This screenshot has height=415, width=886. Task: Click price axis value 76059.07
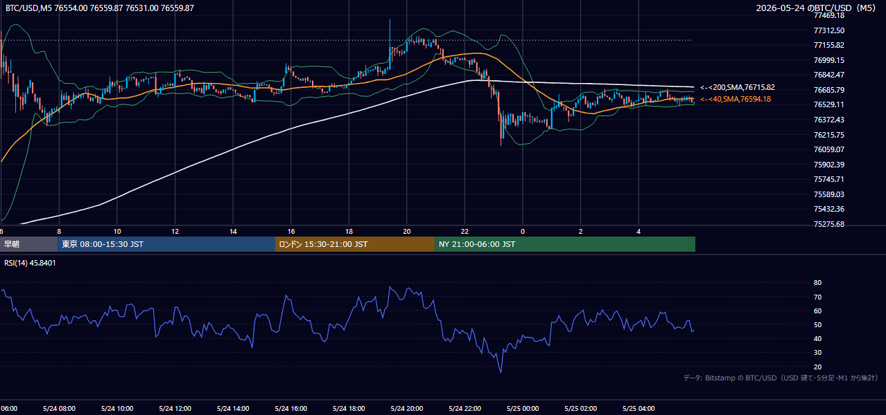tap(828, 149)
